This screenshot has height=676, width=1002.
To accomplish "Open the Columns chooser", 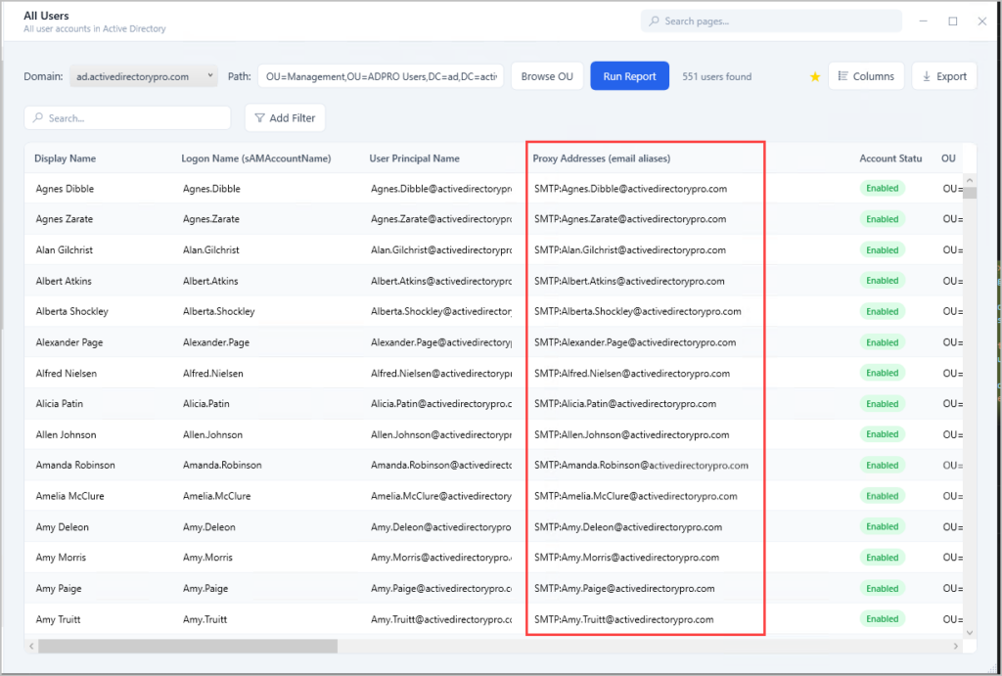I will tap(866, 76).
